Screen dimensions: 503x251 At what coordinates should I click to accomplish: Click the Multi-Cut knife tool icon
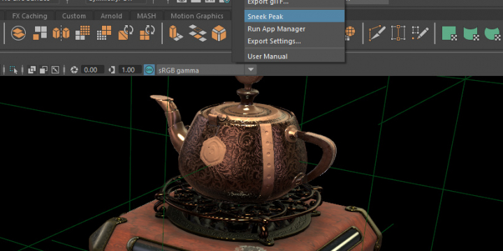377,33
